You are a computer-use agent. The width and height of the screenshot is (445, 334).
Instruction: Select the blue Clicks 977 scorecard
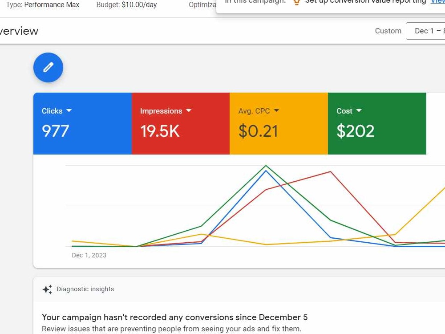pos(83,123)
